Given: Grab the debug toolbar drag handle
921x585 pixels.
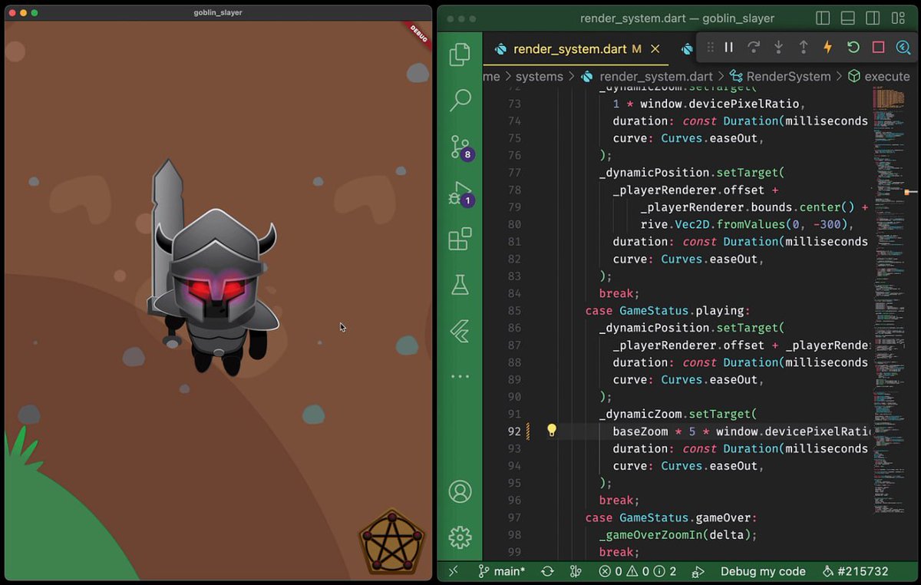Looking at the screenshot, I should (710, 47).
